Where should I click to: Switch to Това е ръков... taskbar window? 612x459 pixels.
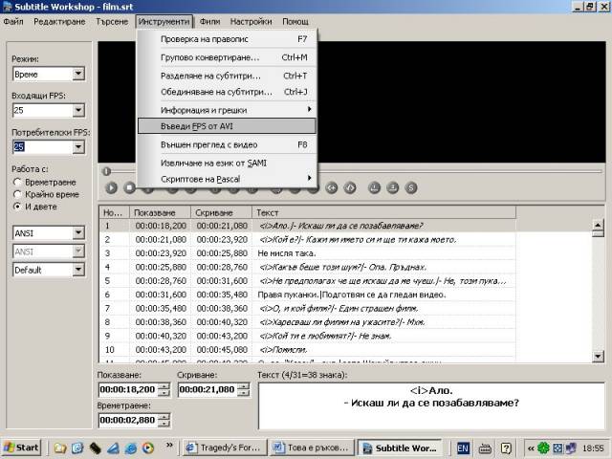coord(313,448)
